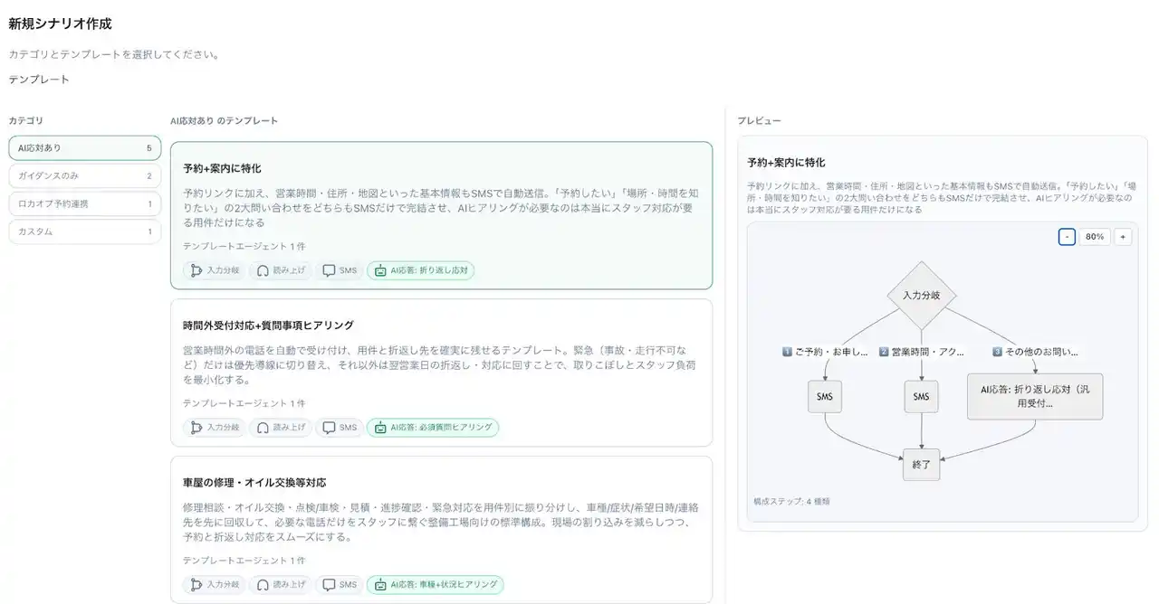Select the ガイダンスのみ category

coord(84,176)
